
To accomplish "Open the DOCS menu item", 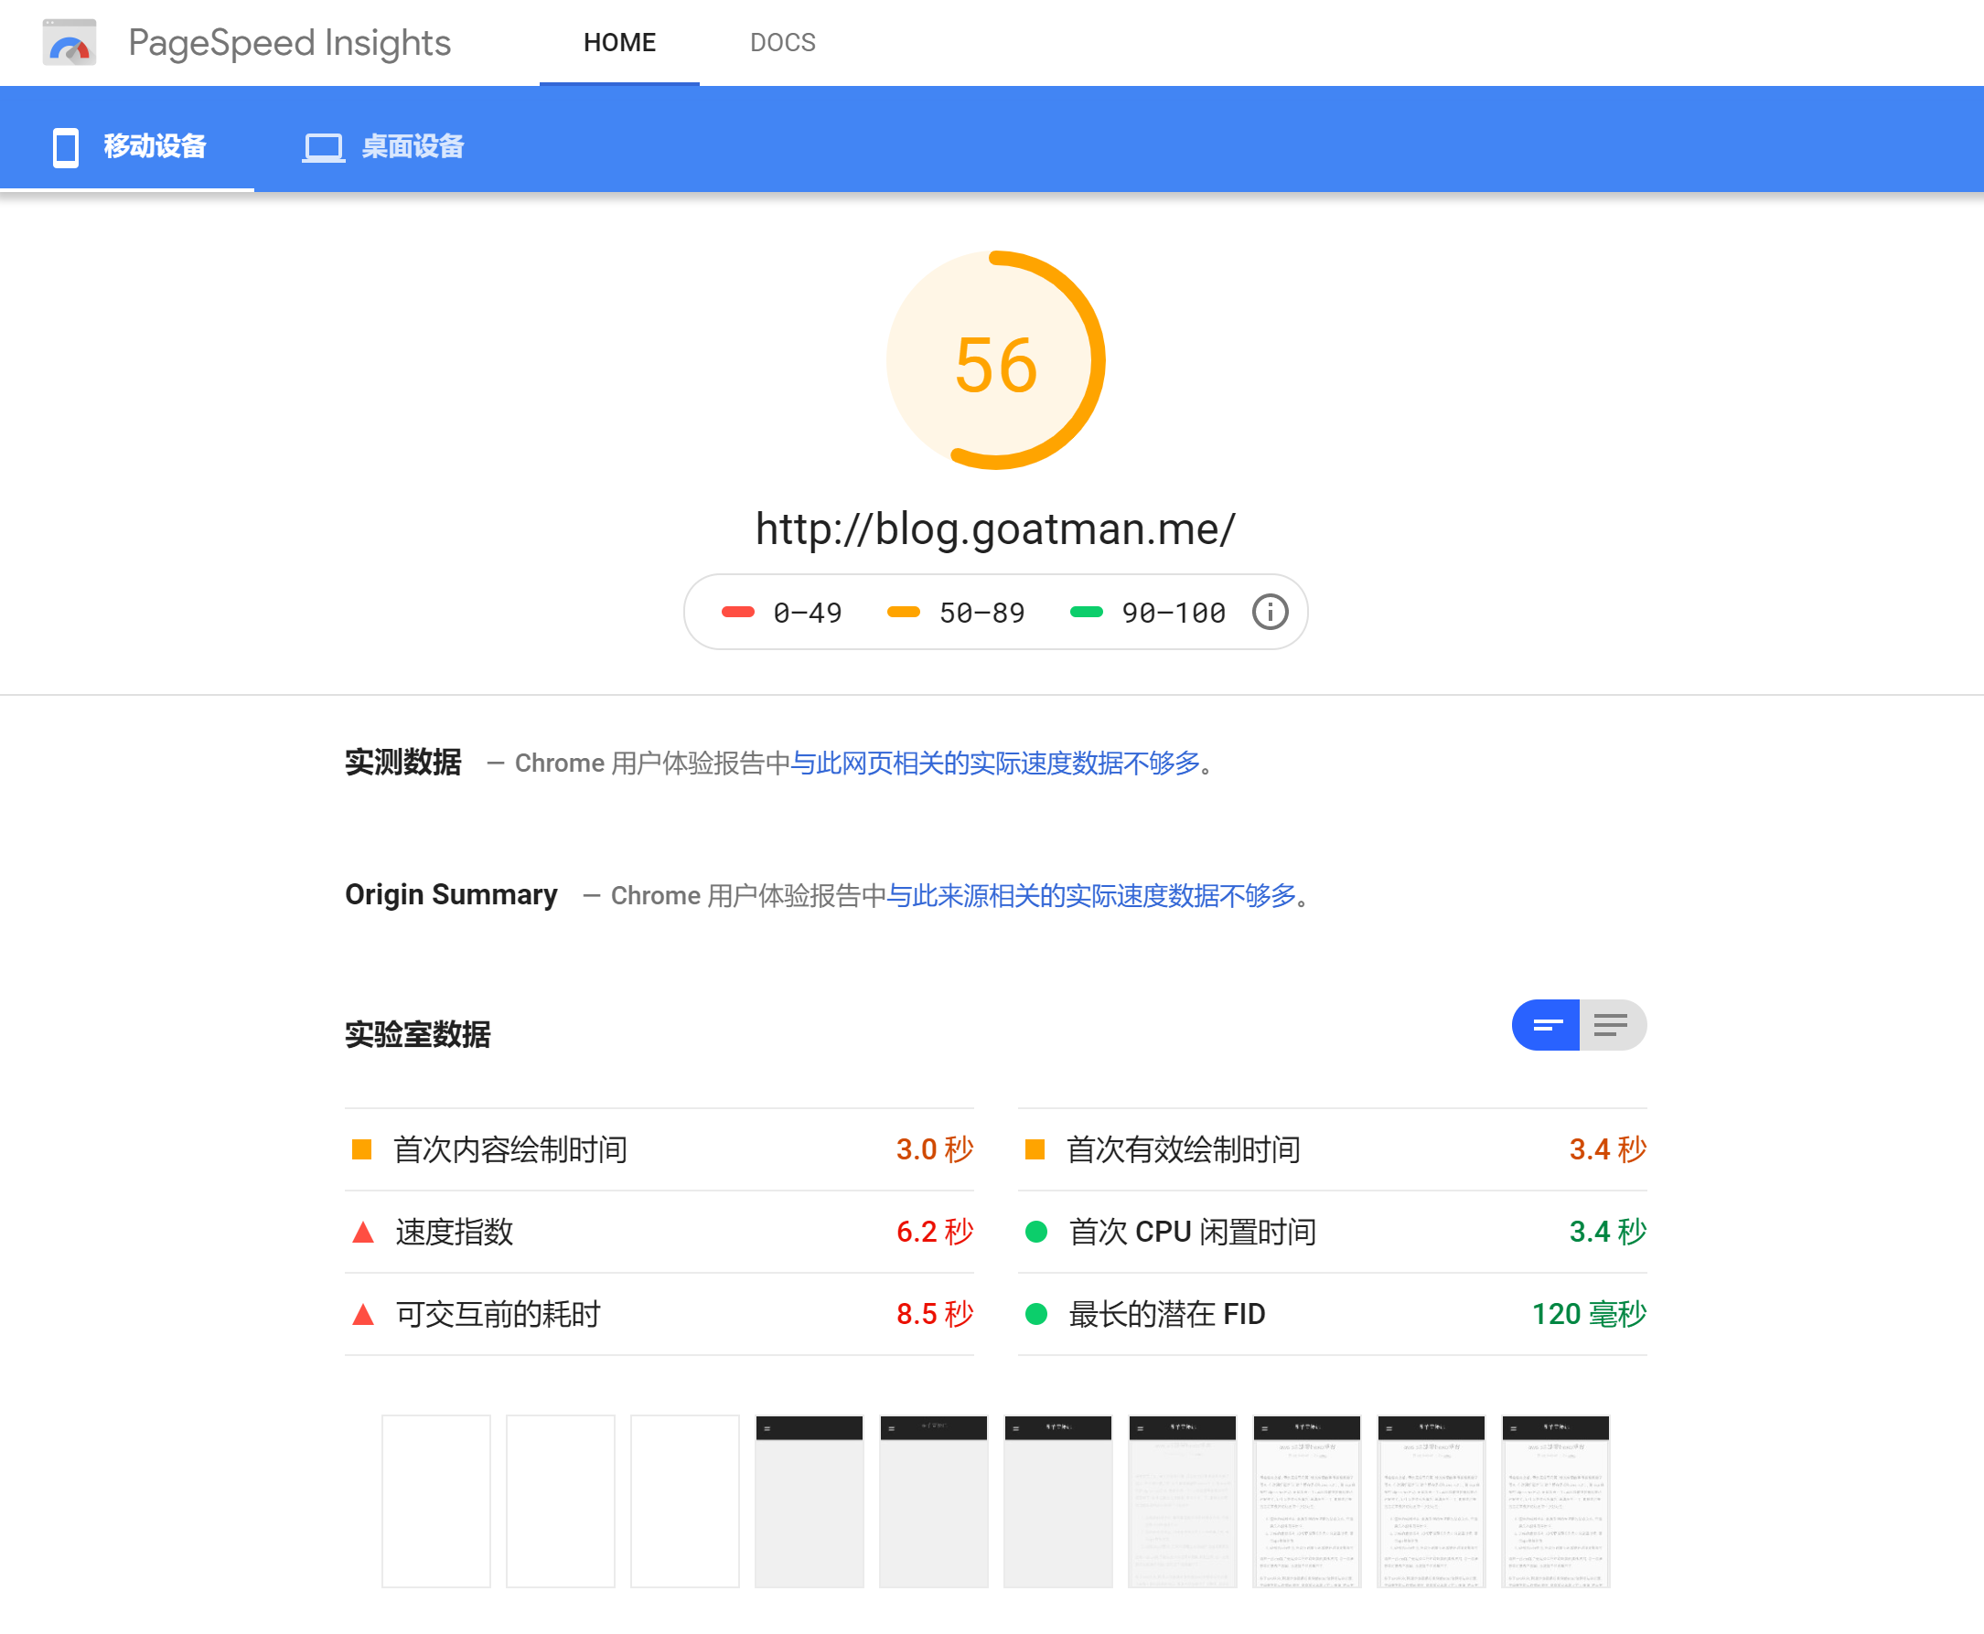I will click(783, 42).
